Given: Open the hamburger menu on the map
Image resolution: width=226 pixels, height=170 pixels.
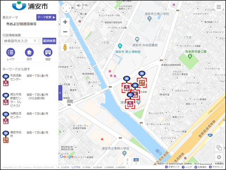Looking at the screenshot, I should click(x=219, y=7).
